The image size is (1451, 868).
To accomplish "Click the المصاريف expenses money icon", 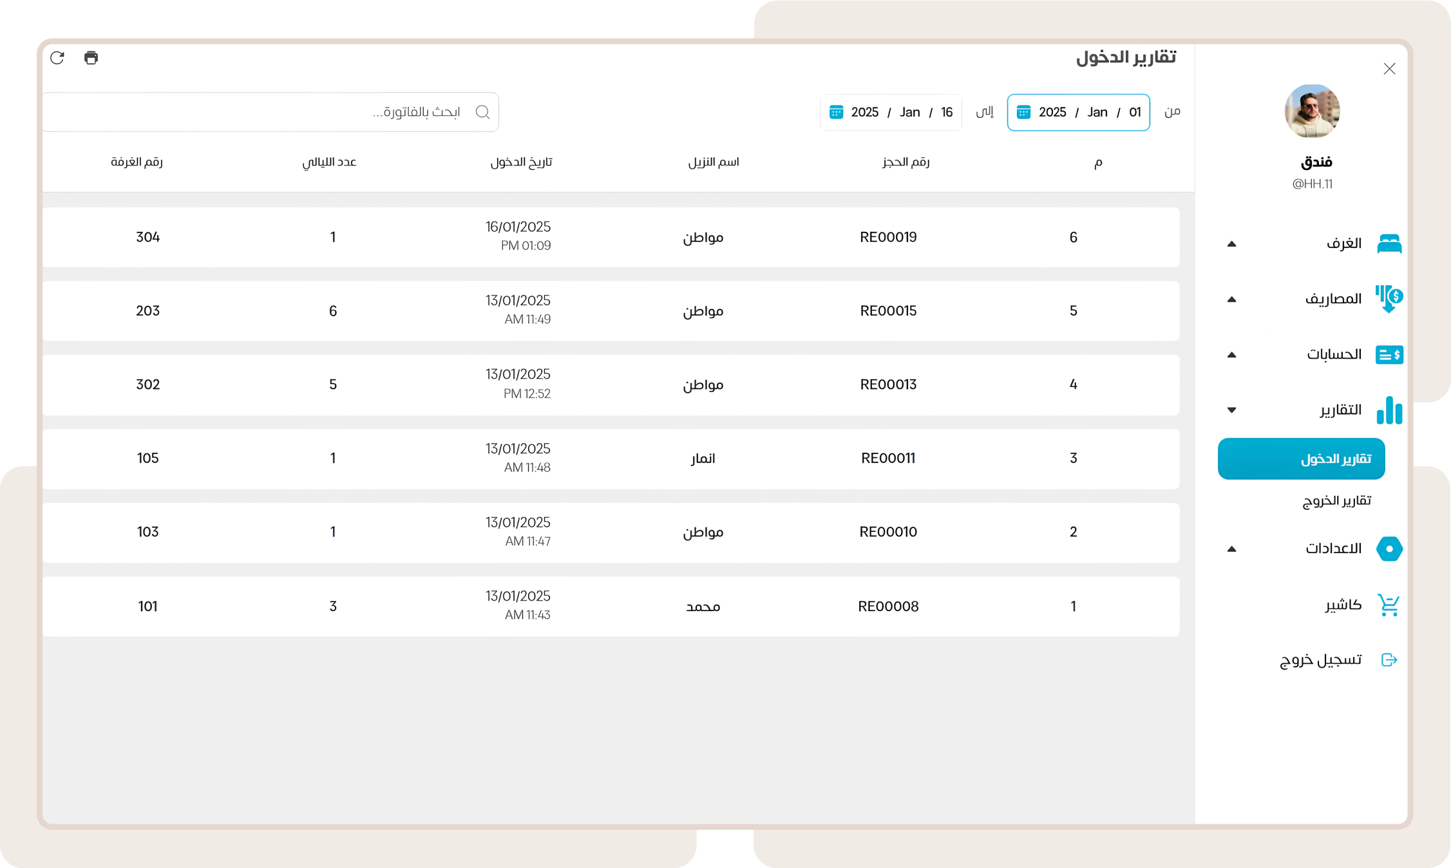I will click(1389, 299).
